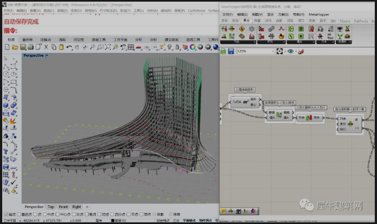Open the 曲线(C) menu in Rhino
The height and width of the screenshot is (224, 377).
coord(49,10)
